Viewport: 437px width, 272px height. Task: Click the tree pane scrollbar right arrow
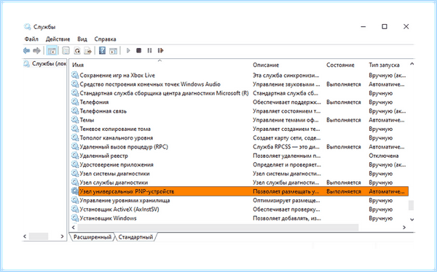coord(62,236)
